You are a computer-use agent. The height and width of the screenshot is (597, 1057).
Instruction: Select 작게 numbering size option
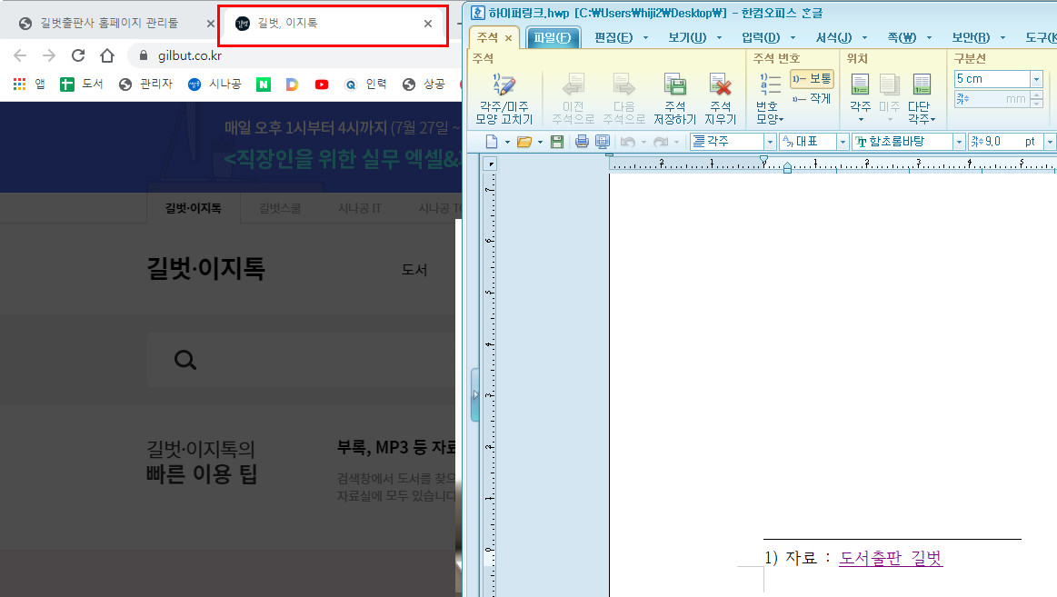click(812, 98)
